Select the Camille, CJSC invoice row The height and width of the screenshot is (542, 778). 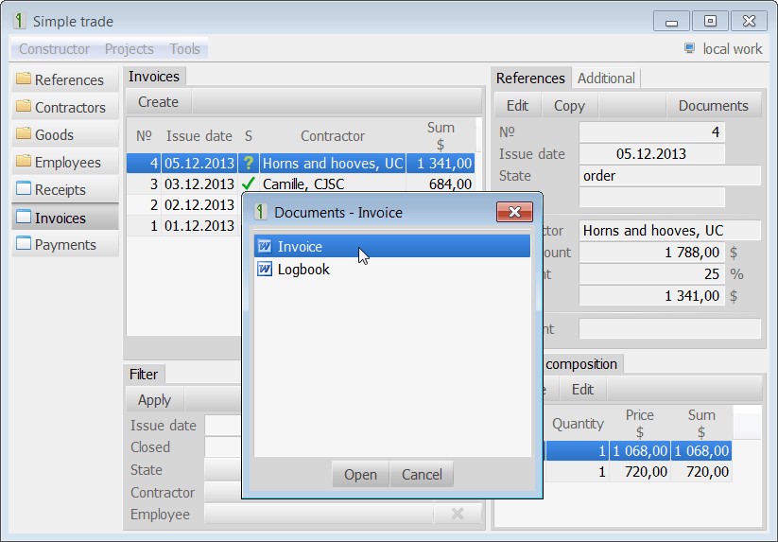pyautogui.click(x=301, y=184)
